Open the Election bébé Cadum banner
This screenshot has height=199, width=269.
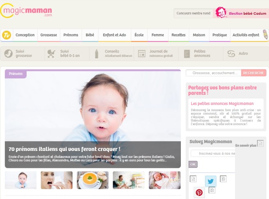coord(241,13)
